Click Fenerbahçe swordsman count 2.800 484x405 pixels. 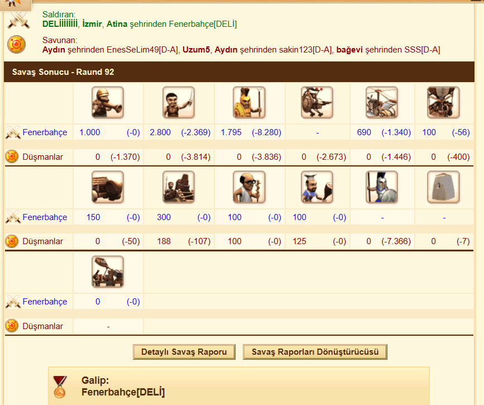point(160,132)
